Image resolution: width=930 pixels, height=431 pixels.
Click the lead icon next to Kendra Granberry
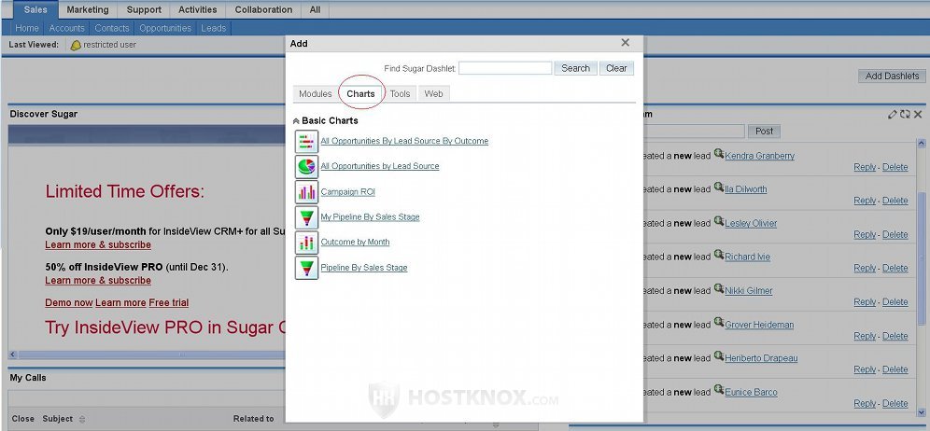[x=718, y=154]
